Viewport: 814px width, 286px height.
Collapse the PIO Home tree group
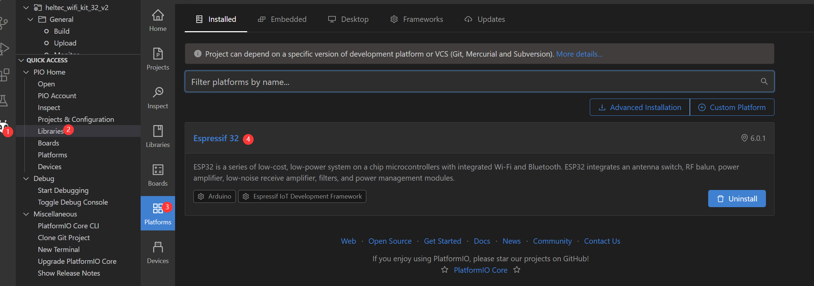click(26, 72)
